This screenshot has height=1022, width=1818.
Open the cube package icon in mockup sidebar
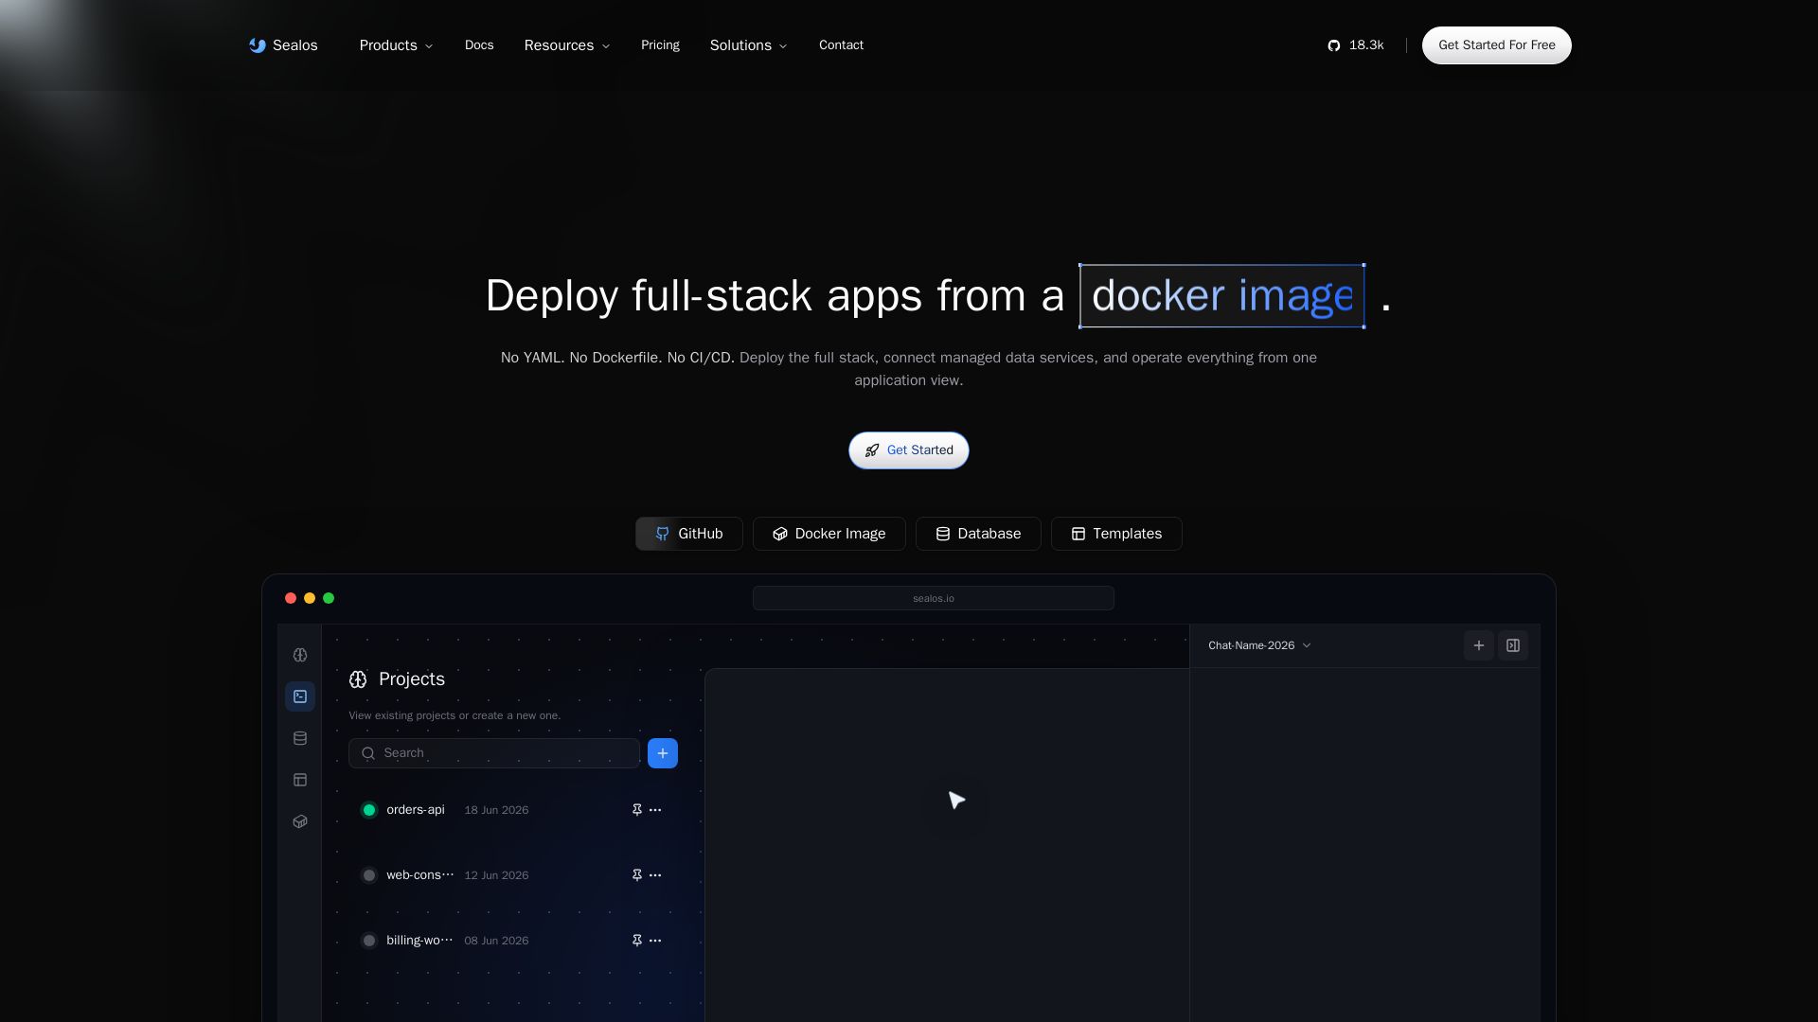[x=300, y=821]
